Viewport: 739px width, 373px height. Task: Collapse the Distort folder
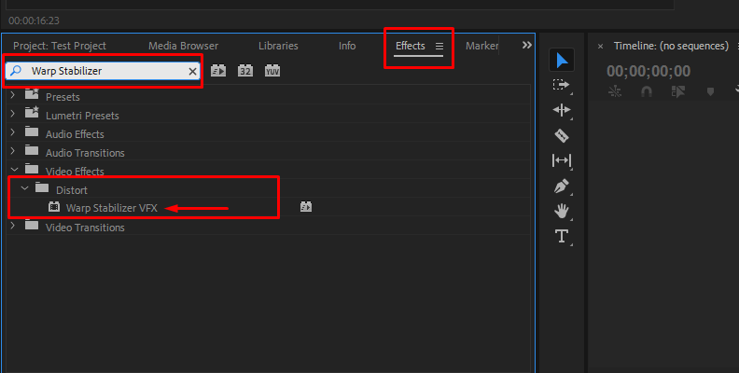(x=25, y=189)
